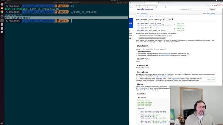Click the 'Notes' heading
223x125 pixels.
click(x=140, y=84)
